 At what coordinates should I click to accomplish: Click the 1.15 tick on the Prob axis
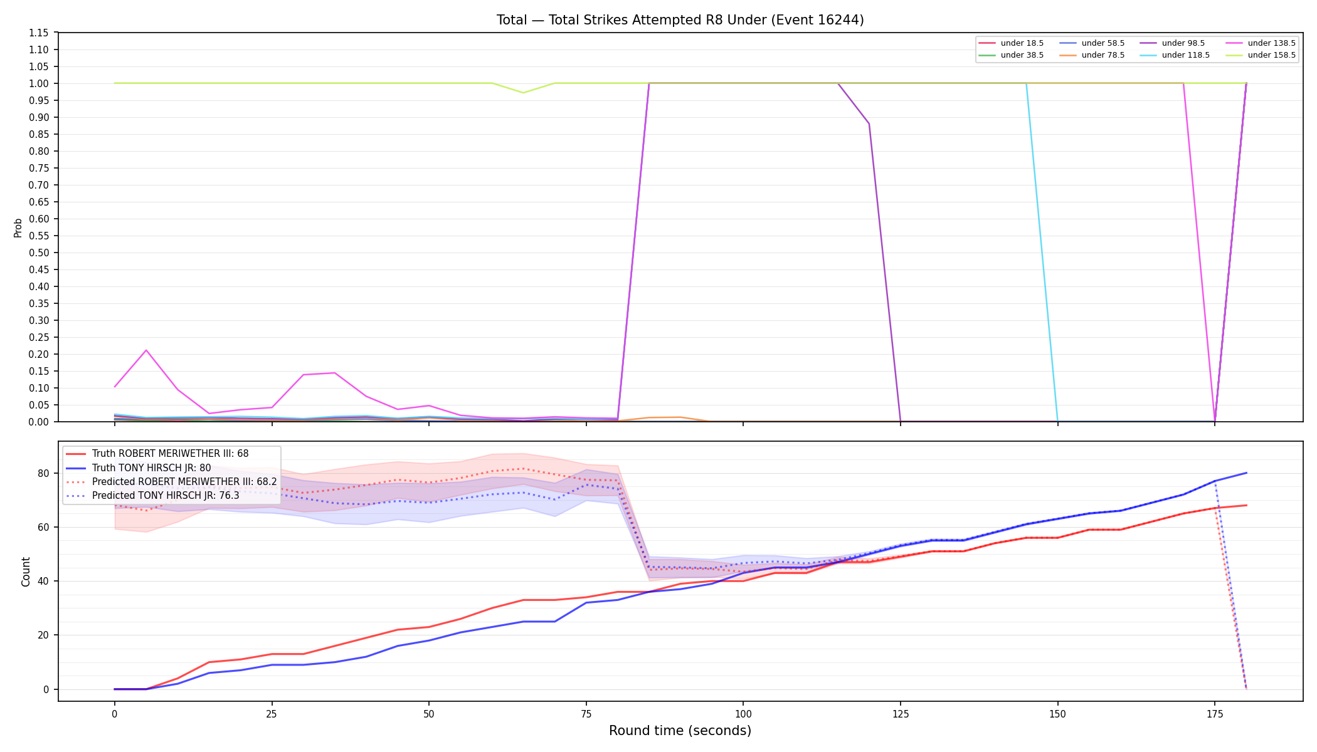tap(39, 33)
